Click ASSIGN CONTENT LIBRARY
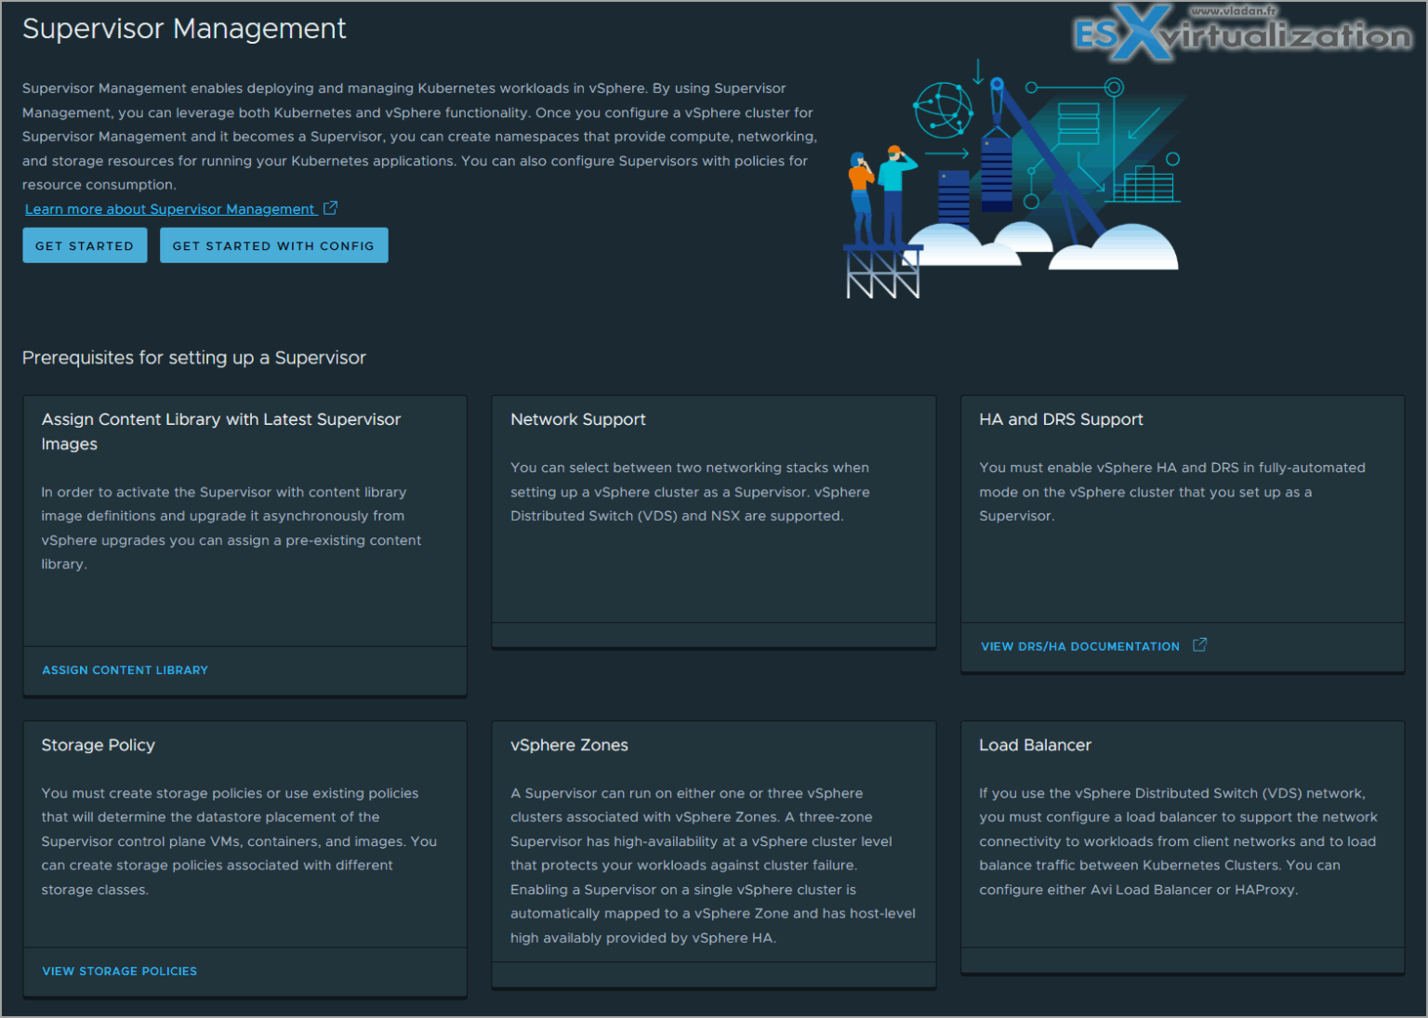Screen dimensions: 1428x1018 click(x=125, y=669)
